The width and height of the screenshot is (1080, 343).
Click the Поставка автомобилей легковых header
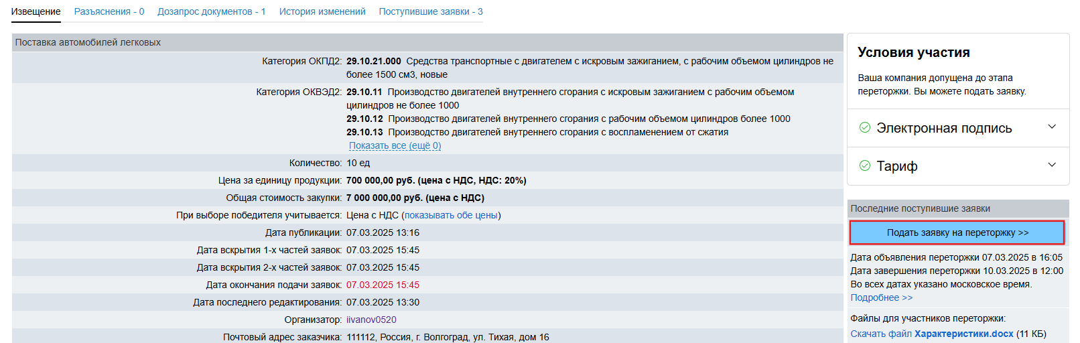88,42
